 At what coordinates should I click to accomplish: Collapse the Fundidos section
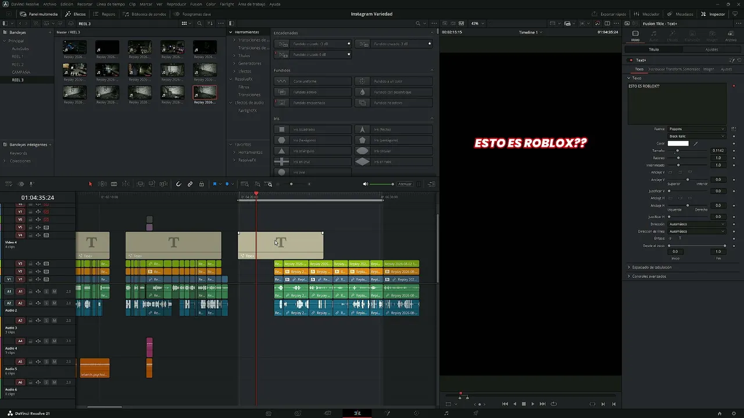(x=432, y=70)
